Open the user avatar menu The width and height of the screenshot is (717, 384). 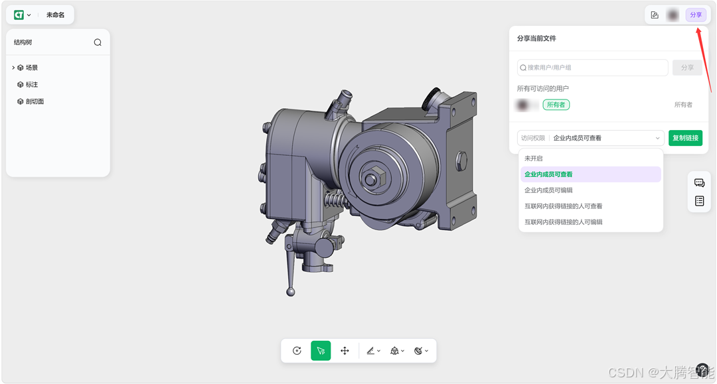(673, 15)
